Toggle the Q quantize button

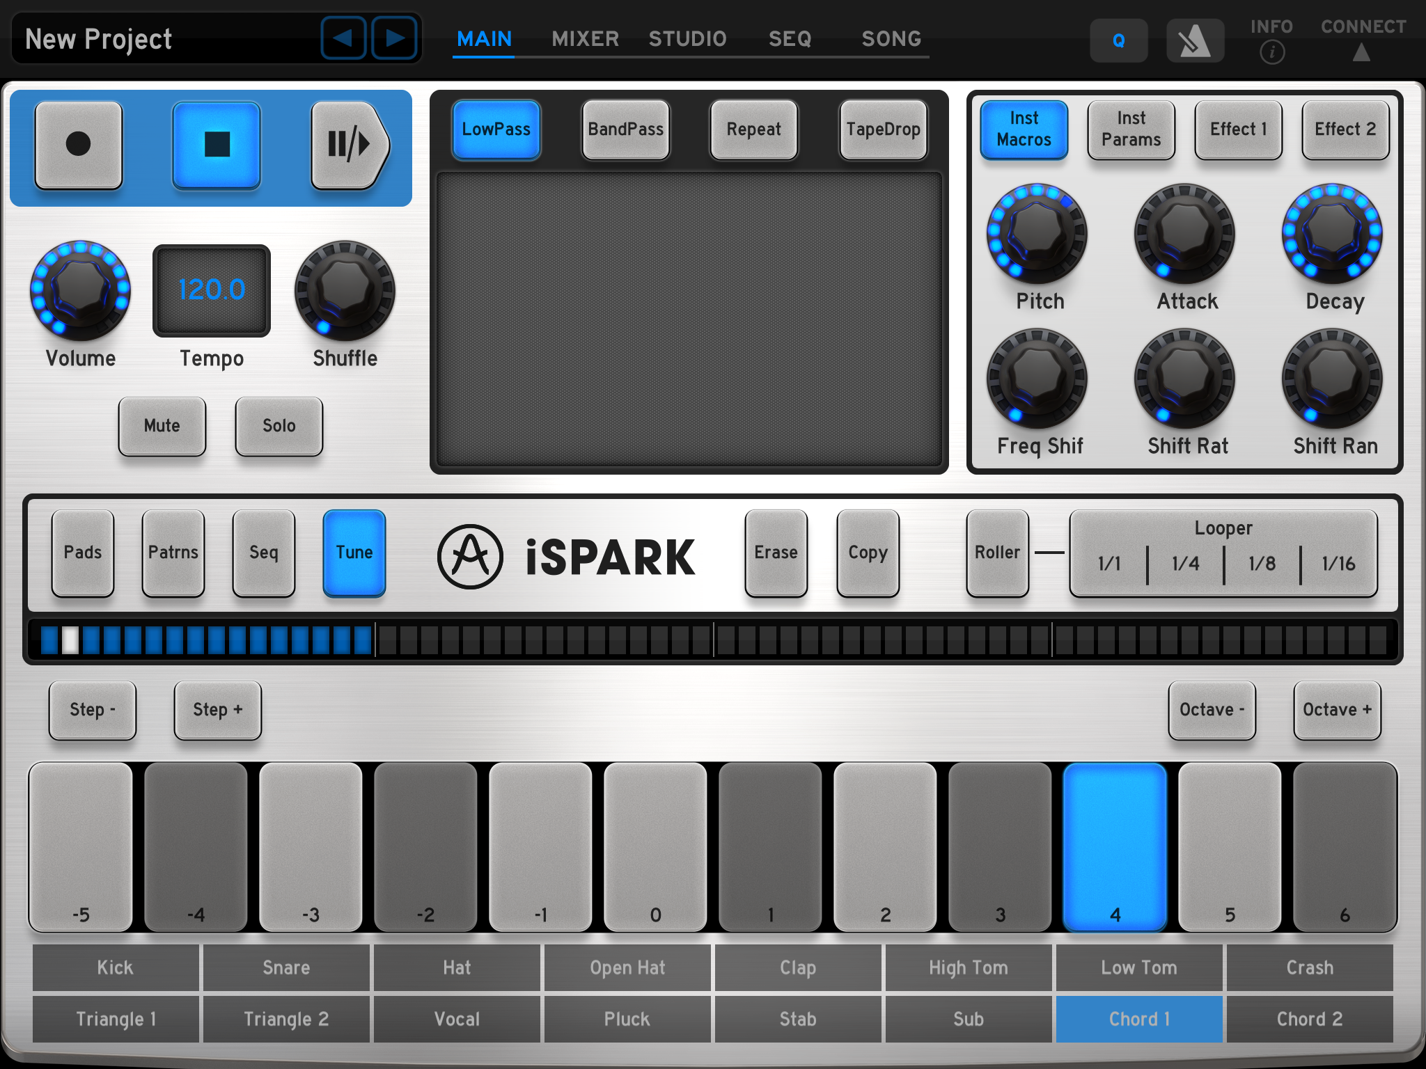click(x=1119, y=40)
